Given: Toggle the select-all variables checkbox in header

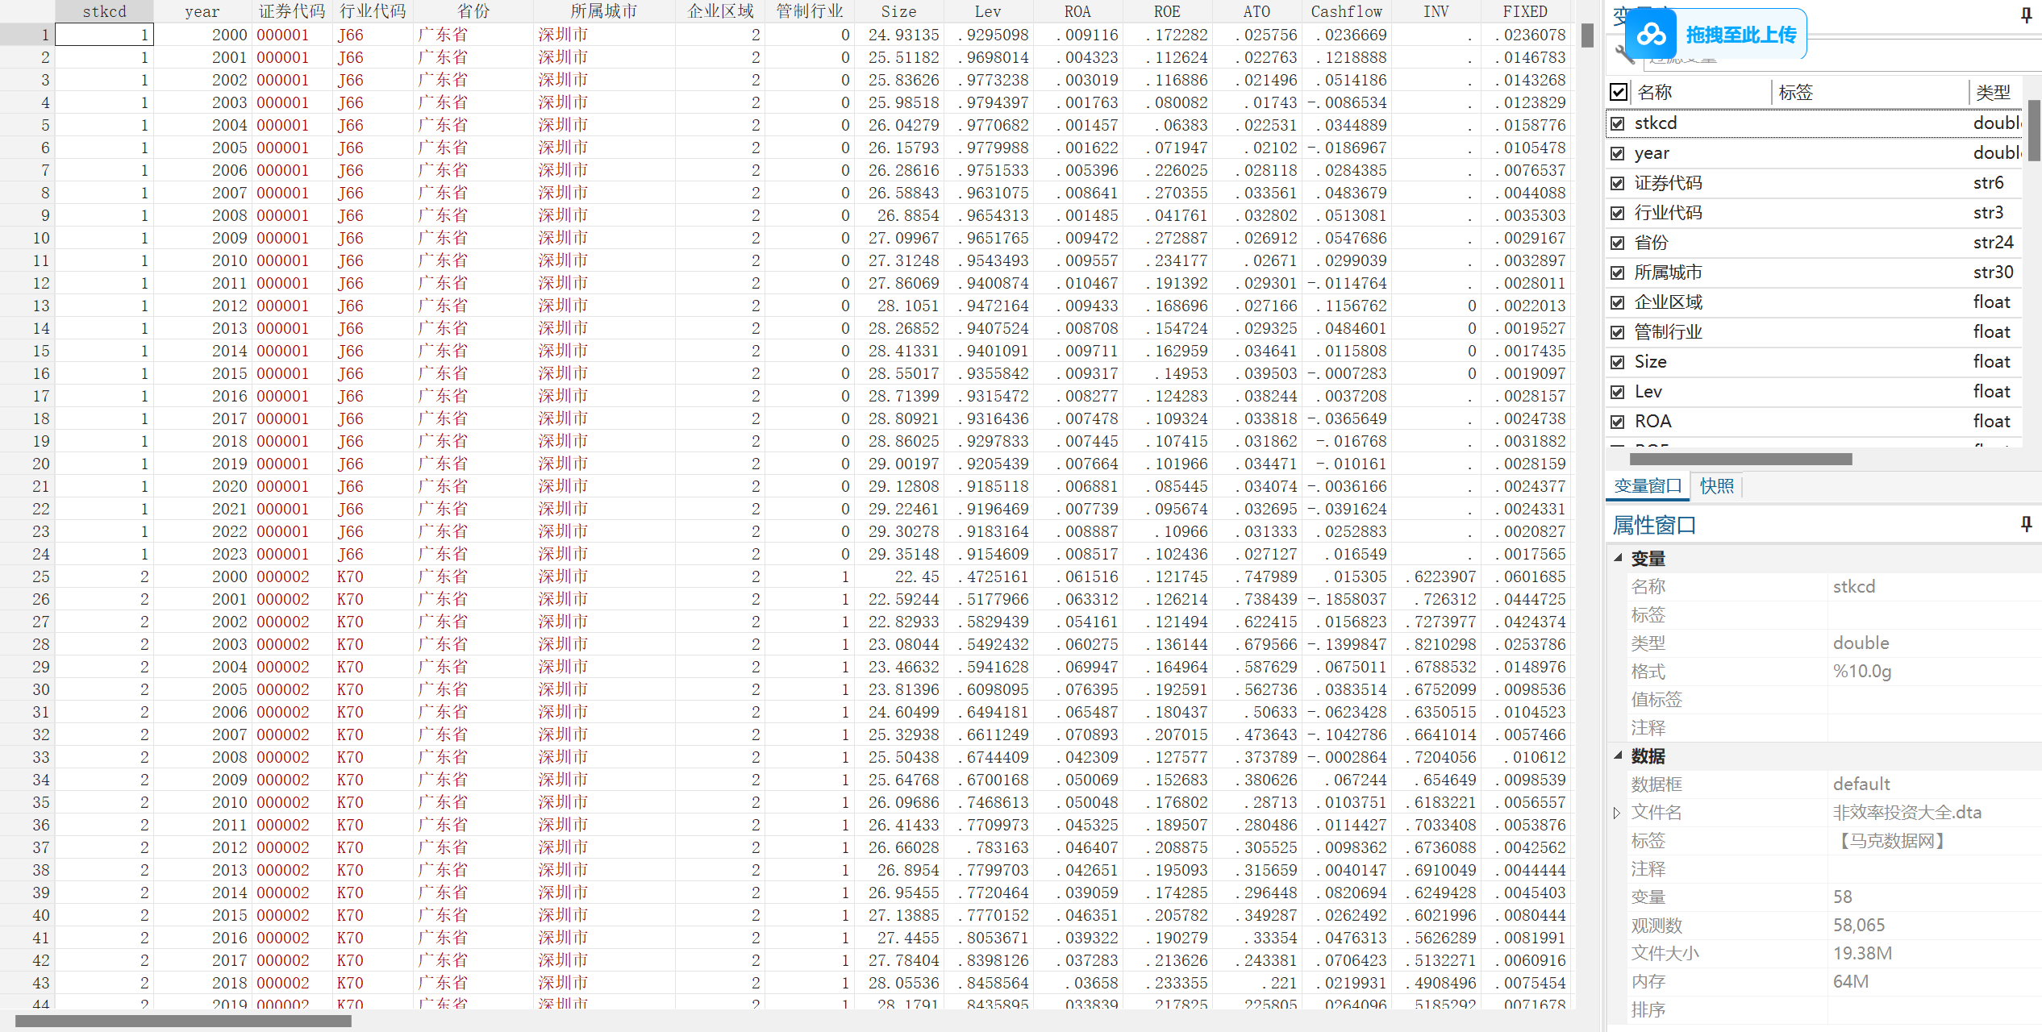Looking at the screenshot, I should point(1618,92).
